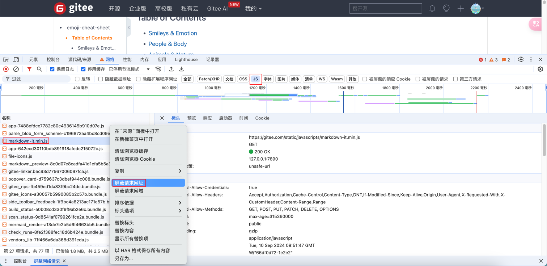The image size is (547, 266).
Task: Select 屏蔽请求网域 in context menu
Action: click(148, 191)
